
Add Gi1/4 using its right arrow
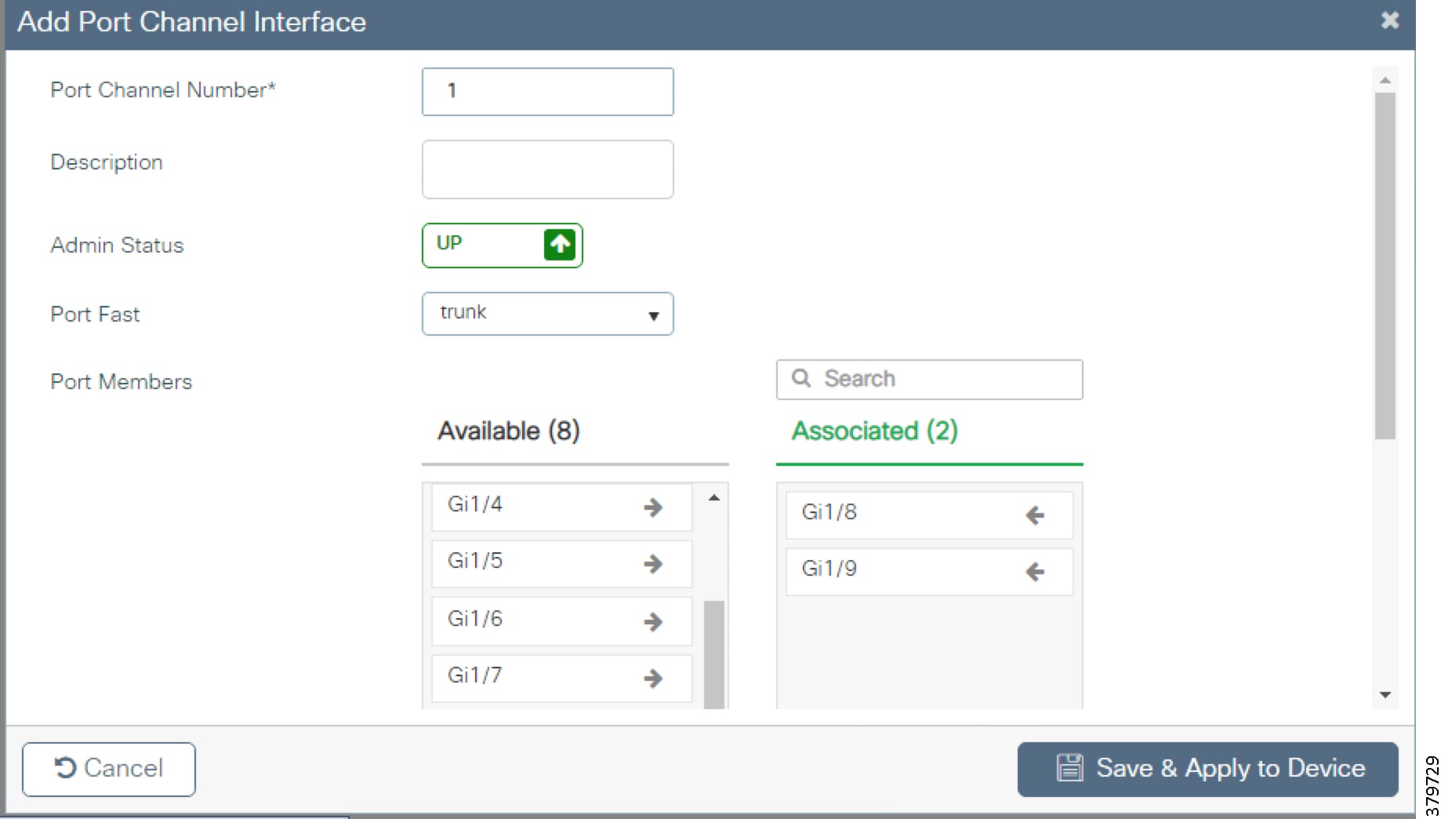pos(652,508)
